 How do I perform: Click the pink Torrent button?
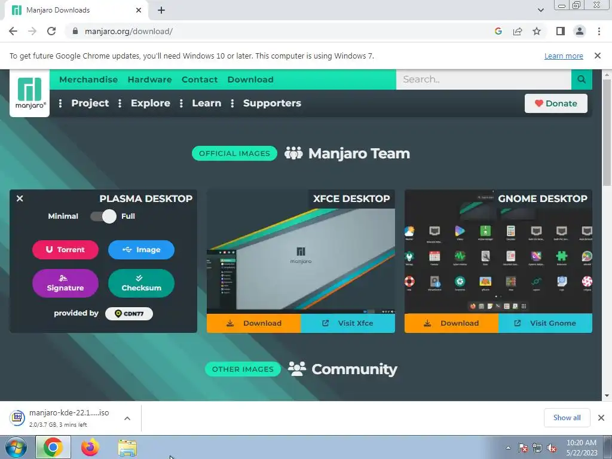[65, 250]
